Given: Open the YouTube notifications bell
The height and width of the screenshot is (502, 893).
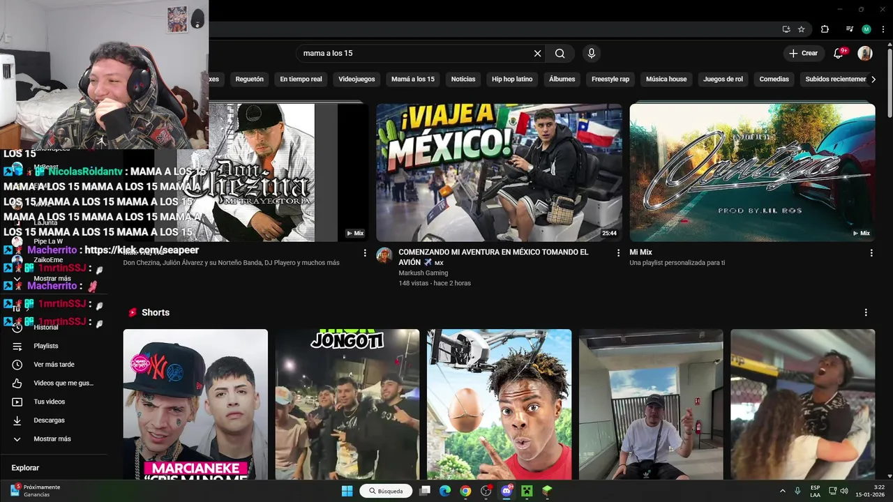Looking at the screenshot, I should 839,53.
